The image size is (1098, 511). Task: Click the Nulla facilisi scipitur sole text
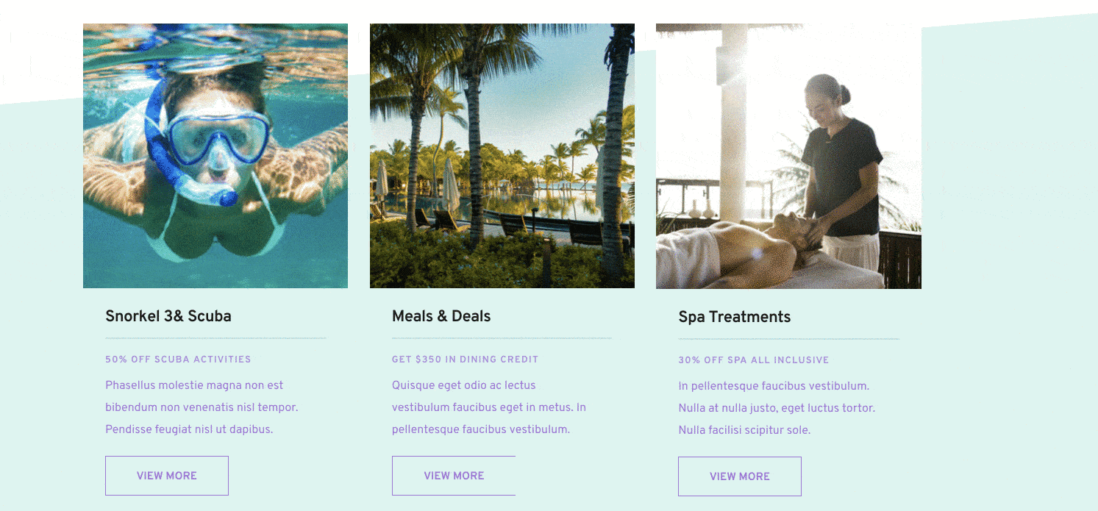pyautogui.click(x=744, y=430)
